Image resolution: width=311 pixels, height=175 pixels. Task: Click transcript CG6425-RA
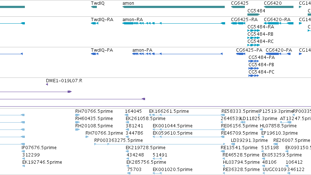click(238, 23)
